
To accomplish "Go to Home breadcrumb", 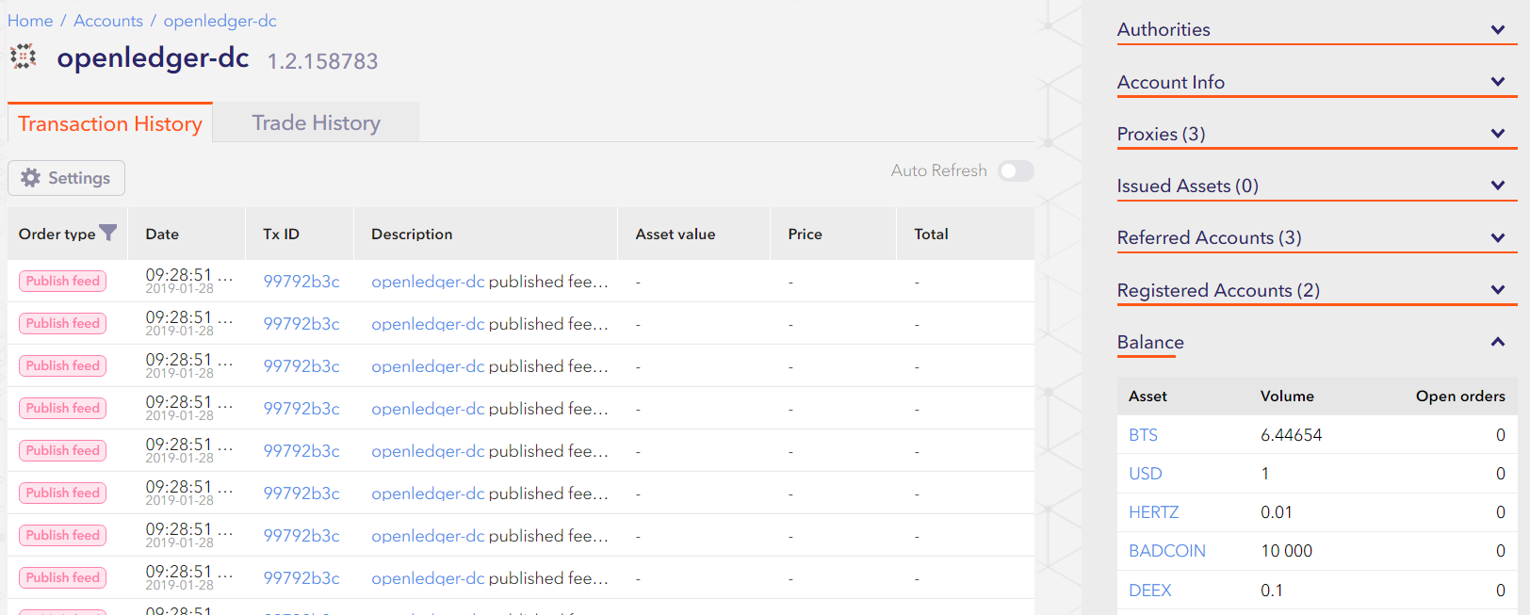I will click(x=30, y=21).
